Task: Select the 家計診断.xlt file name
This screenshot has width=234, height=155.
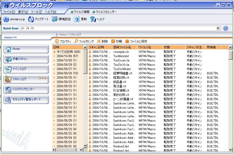Action: (x=121, y=95)
